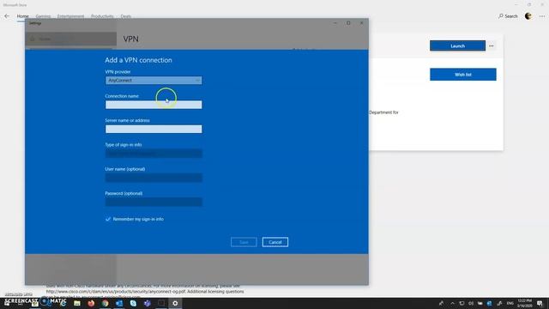549x309 pixels.
Task: Open the user profile avatar in Microsoft Store
Action: click(528, 16)
